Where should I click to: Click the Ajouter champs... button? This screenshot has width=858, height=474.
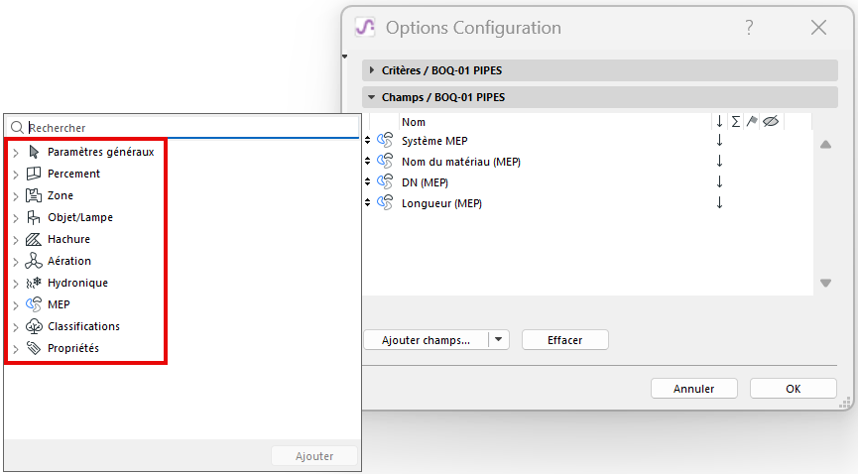point(427,340)
